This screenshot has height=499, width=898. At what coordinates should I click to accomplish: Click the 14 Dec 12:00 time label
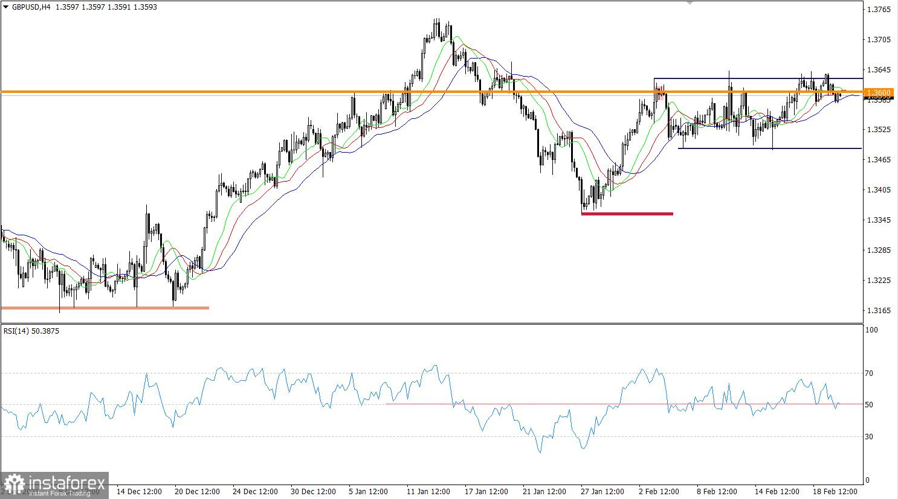pyautogui.click(x=139, y=491)
